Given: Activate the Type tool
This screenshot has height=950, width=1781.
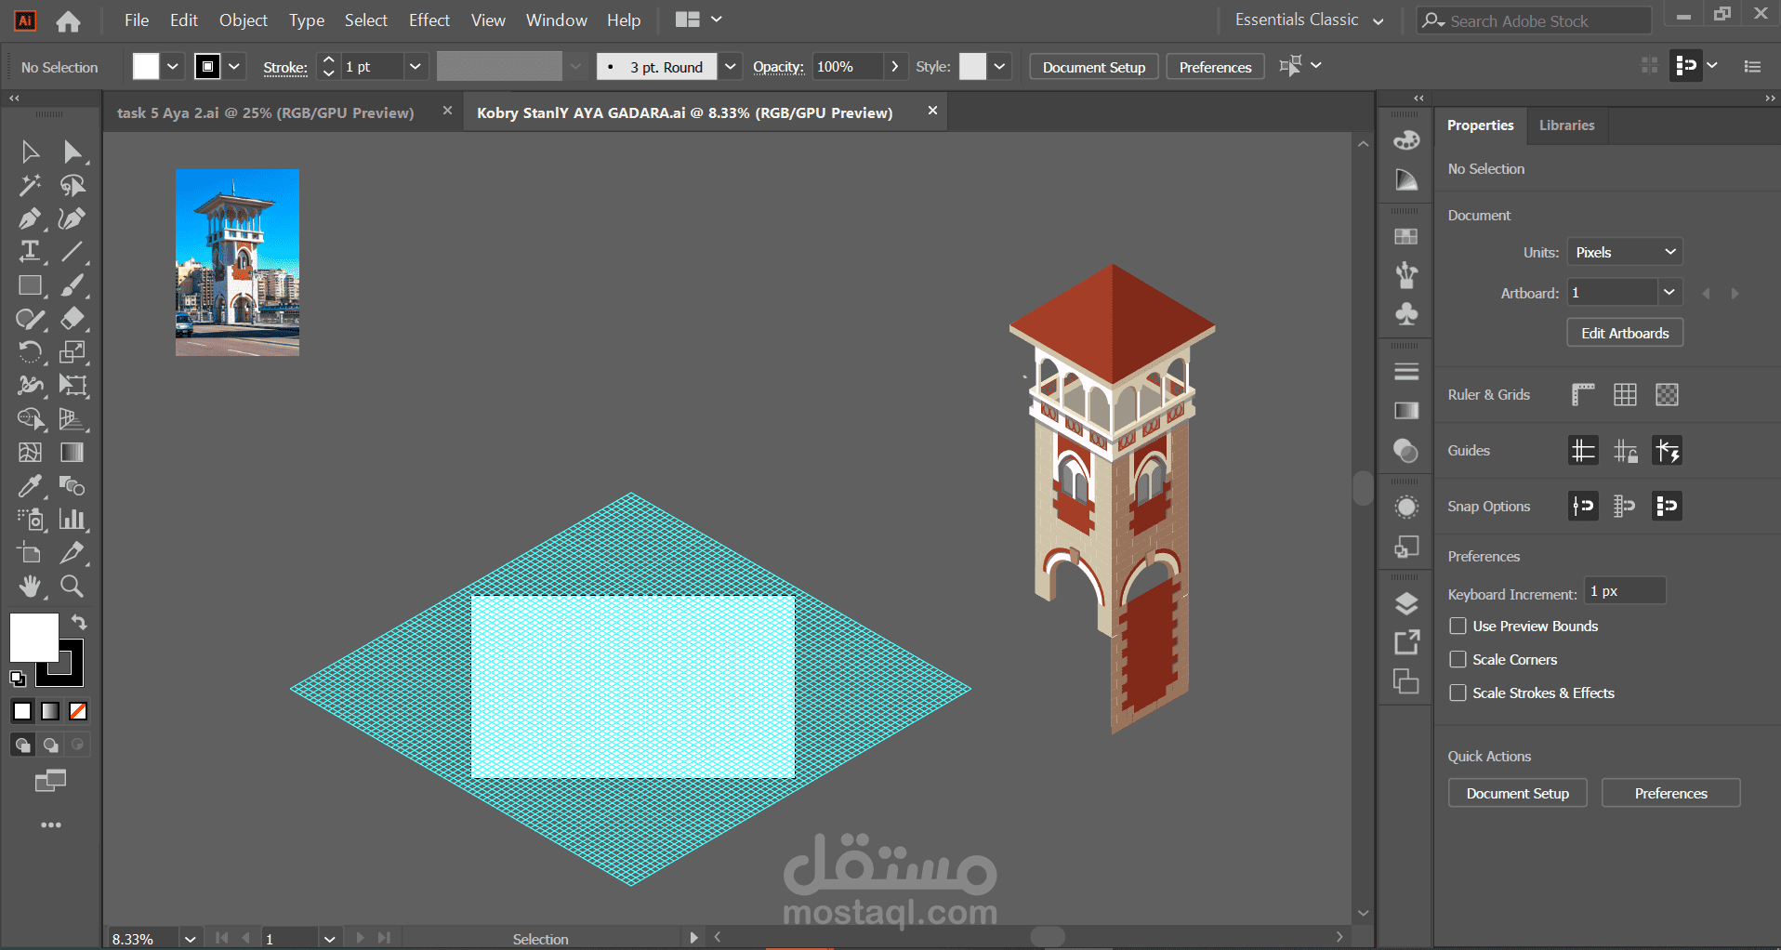Looking at the screenshot, I should [30, 252].
